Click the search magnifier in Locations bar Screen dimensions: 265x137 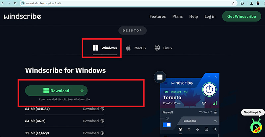point(215,129)
